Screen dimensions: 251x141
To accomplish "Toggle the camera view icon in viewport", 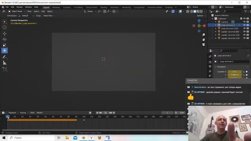I will [204, 44].
